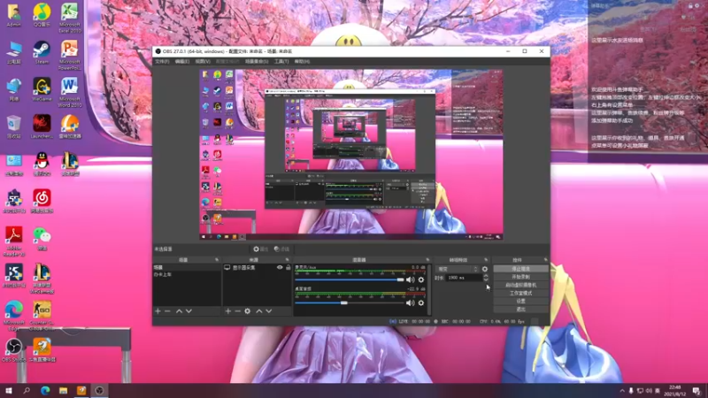Select the first scene in the scenes list
Image resolution: width=708 pixels, height=398 pixels.
pos(187,268)
